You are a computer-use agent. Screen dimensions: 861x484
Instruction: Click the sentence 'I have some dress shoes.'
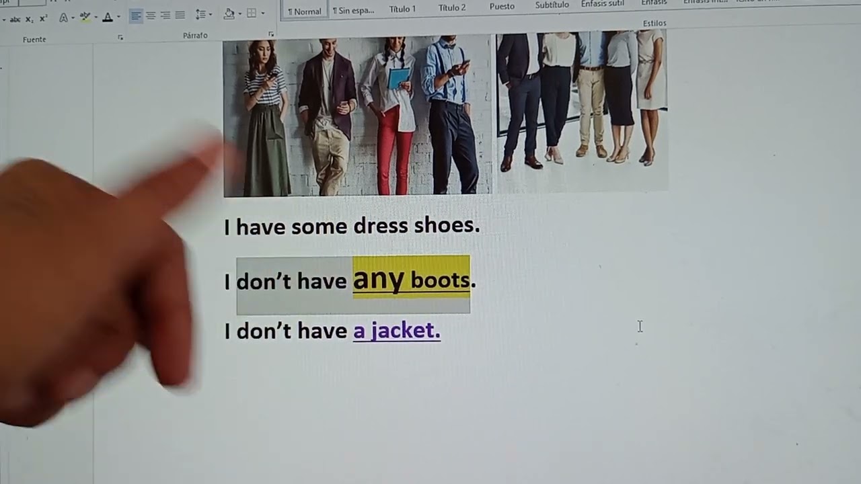(352, 227)
